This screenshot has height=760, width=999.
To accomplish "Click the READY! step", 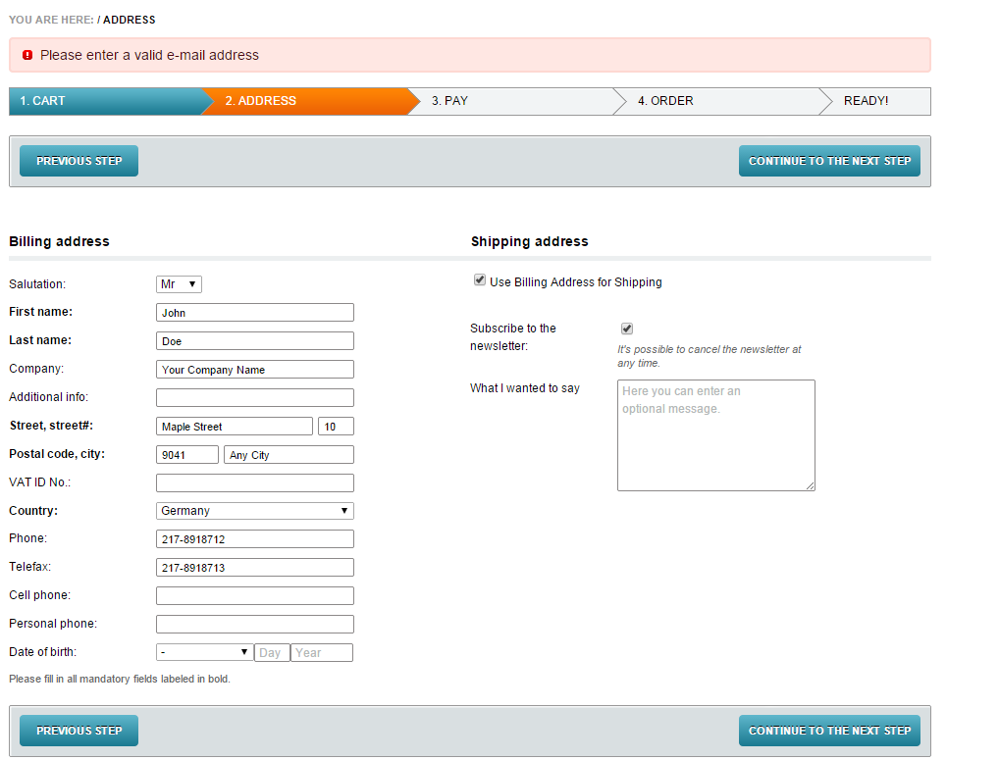I will click(876, 101).
